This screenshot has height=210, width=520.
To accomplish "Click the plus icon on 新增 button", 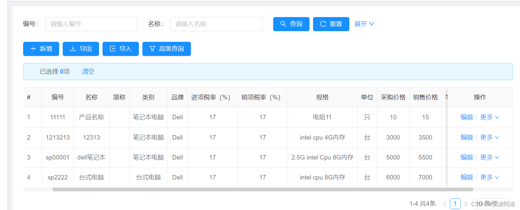I will point(33,49).
